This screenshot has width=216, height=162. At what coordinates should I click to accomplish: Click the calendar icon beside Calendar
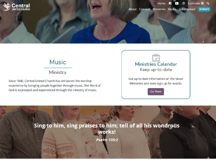(202, 3)
